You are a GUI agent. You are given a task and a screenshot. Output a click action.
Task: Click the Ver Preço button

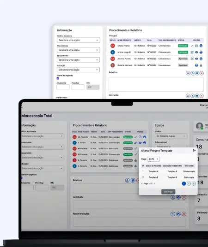168,192
